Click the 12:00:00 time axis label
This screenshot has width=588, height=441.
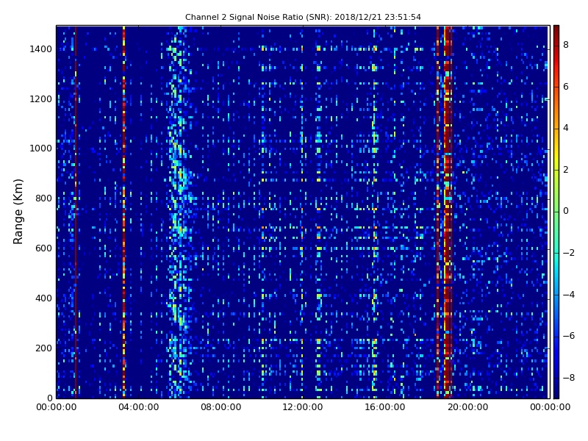[303, 407]
